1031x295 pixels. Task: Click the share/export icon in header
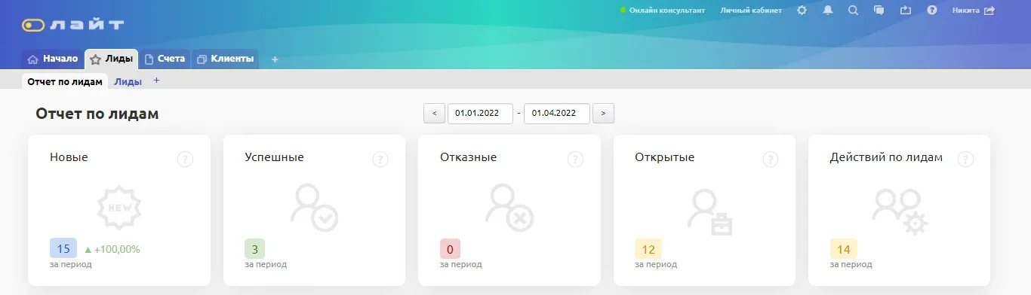[906, 11]
